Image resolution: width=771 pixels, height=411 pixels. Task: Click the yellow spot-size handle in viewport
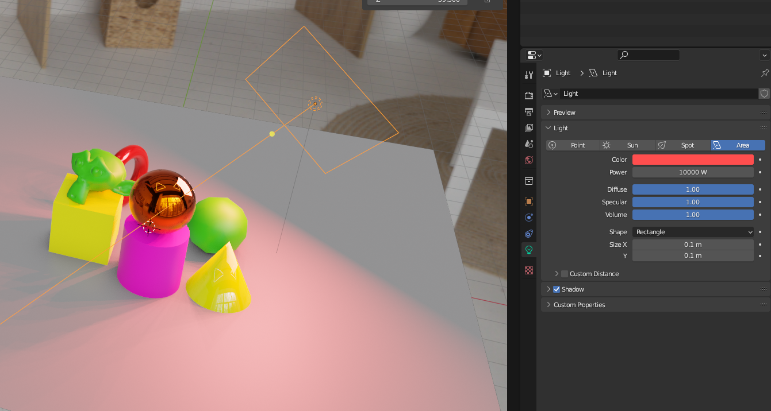coord(272,134)
